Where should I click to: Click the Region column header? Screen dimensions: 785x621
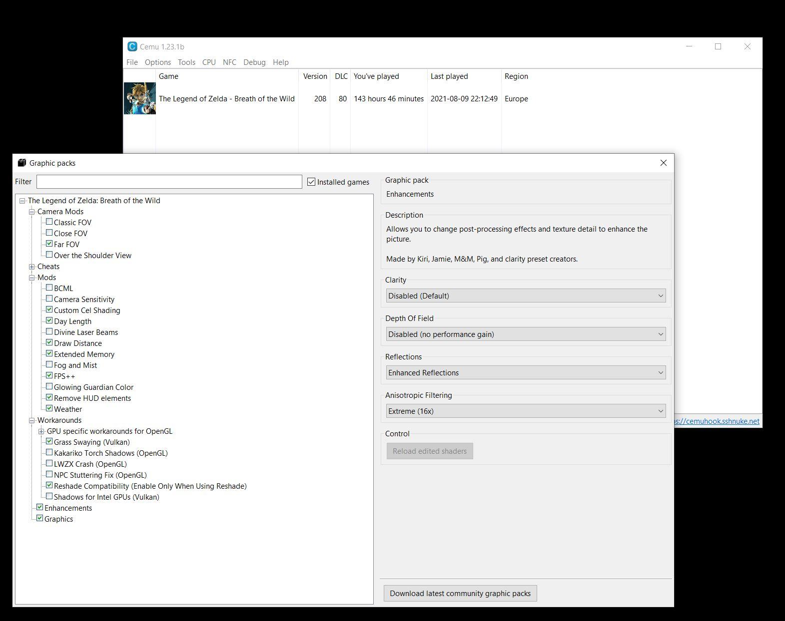tap(516, 76)
